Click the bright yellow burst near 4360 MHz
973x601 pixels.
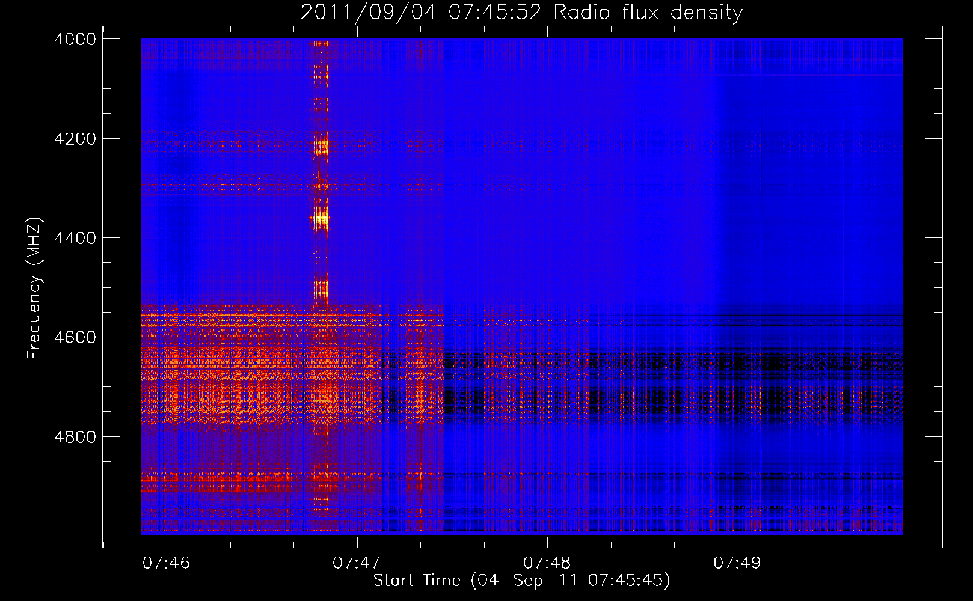pos(321,219)
